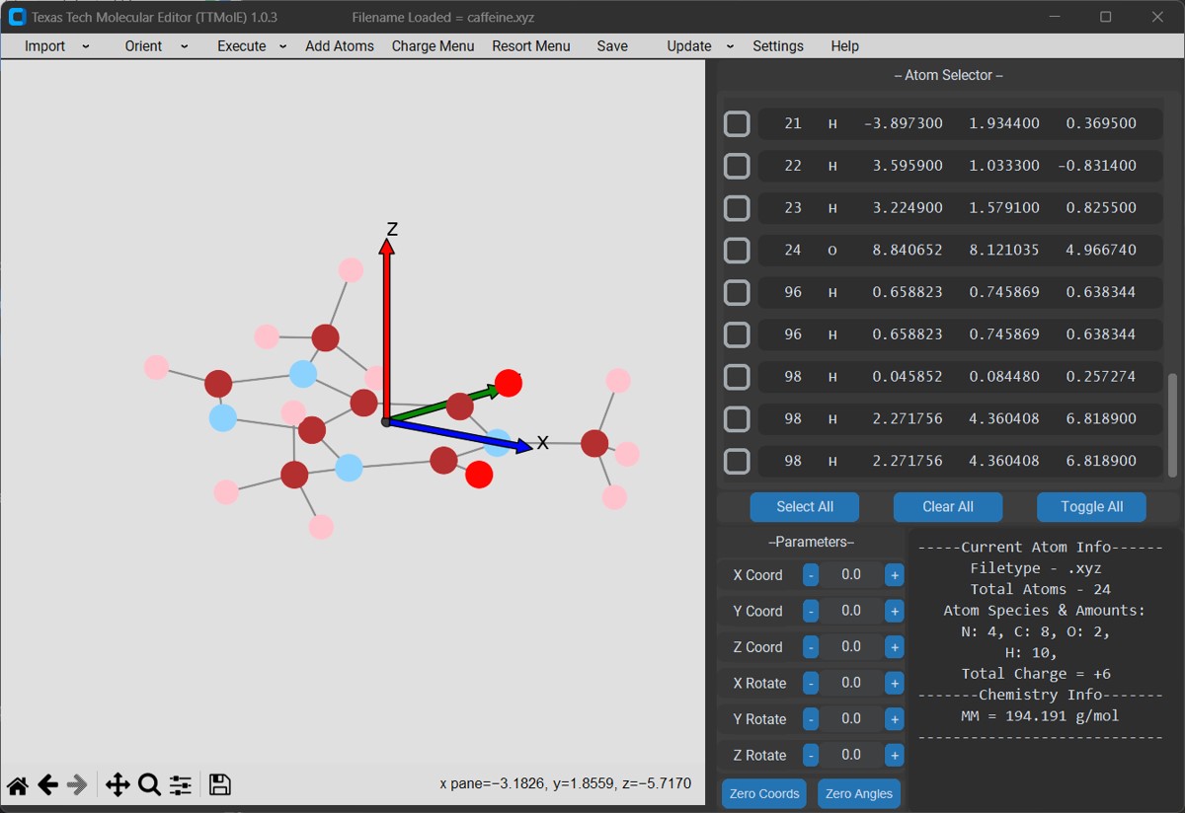This screenshot has width=1185, height=813.
Task: Activate the Pan tool with crossed arrows
Action: 118,785
